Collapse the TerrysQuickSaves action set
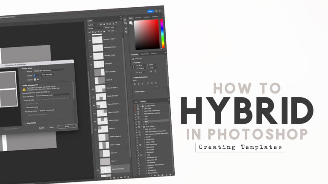This screenshot has height=184, width=328. coord(141,106)
